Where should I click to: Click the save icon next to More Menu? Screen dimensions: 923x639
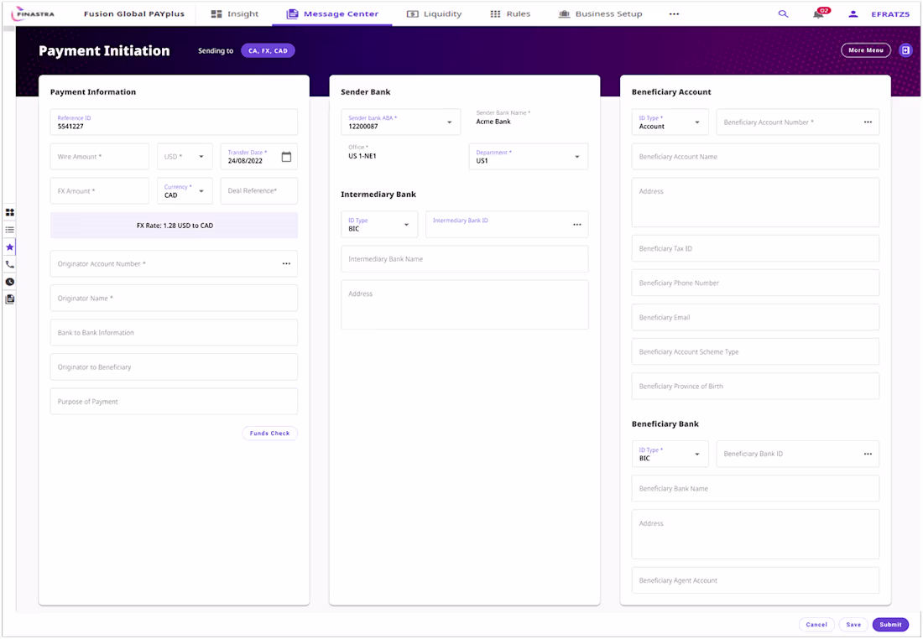pyautogui.click(x=905, y=50)
